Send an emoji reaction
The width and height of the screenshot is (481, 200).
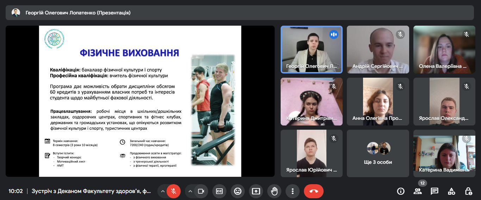238,191
